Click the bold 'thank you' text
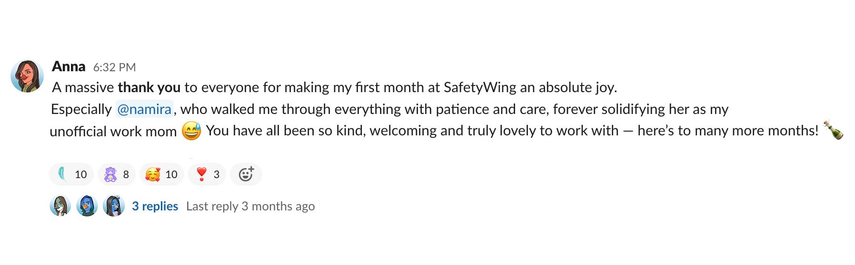This screenshot has width=855, height=265. (x=149, y=87)
